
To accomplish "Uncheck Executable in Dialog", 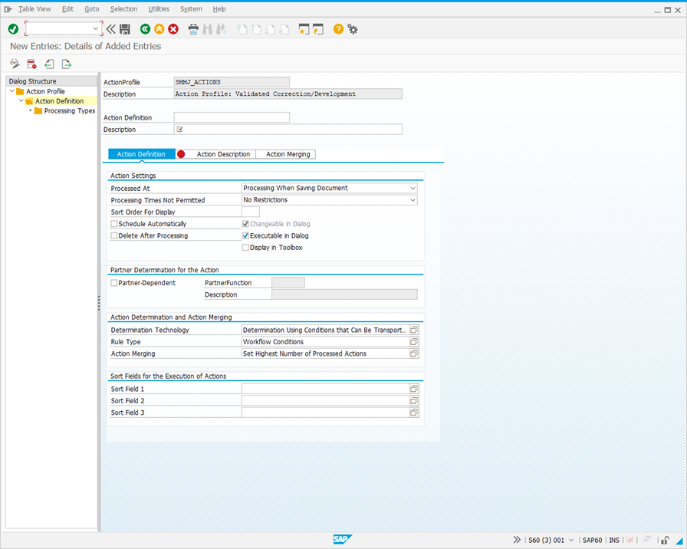I will point(245,235).
